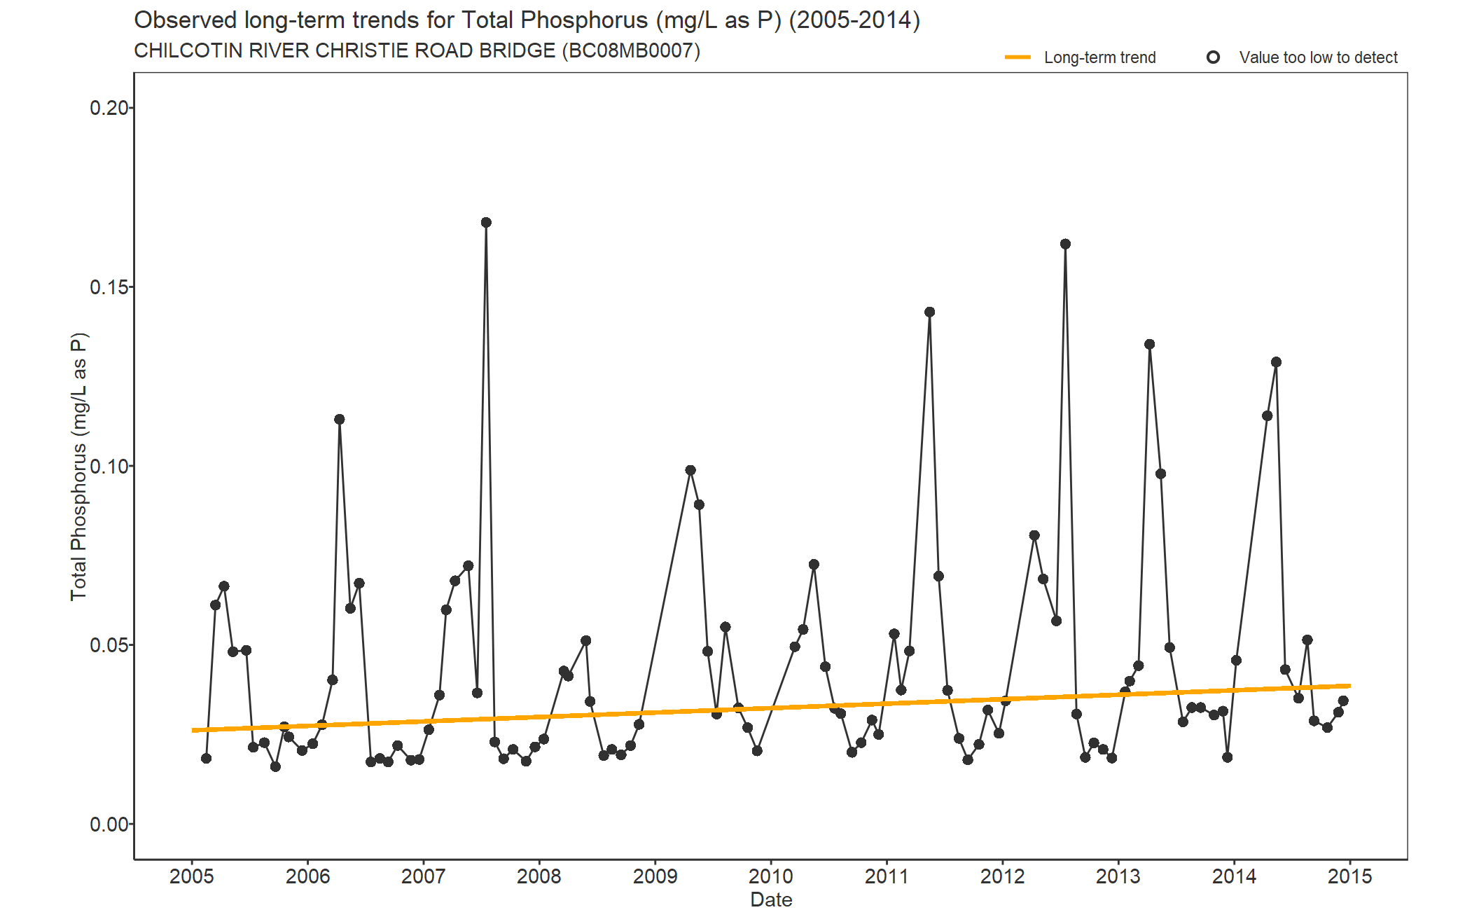This screenshot has width=1479, height=917.
Task: Click the peak data point in mid-2011
Action: pos(929,312)
